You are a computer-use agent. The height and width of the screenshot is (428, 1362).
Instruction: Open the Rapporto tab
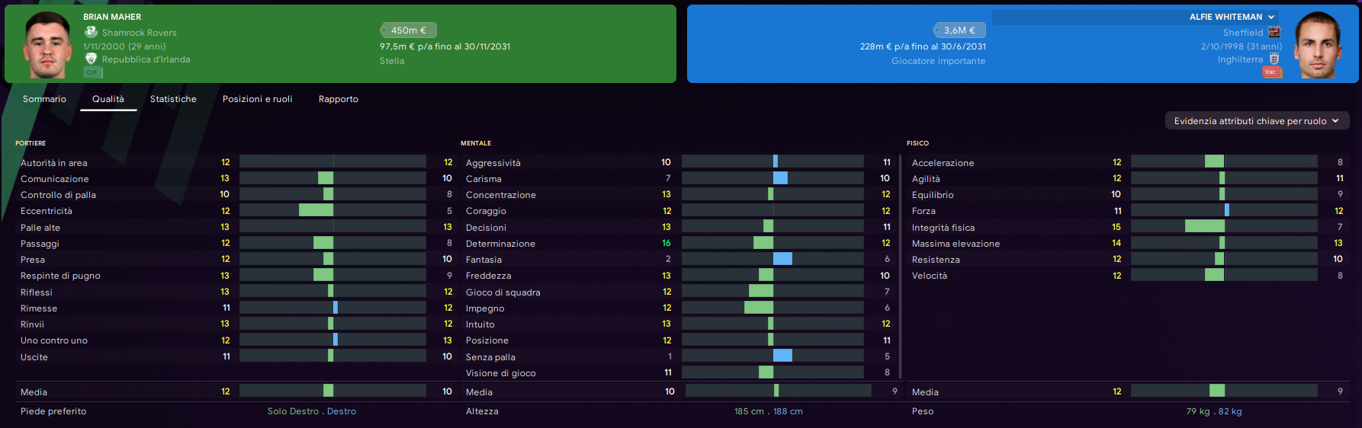339,99
